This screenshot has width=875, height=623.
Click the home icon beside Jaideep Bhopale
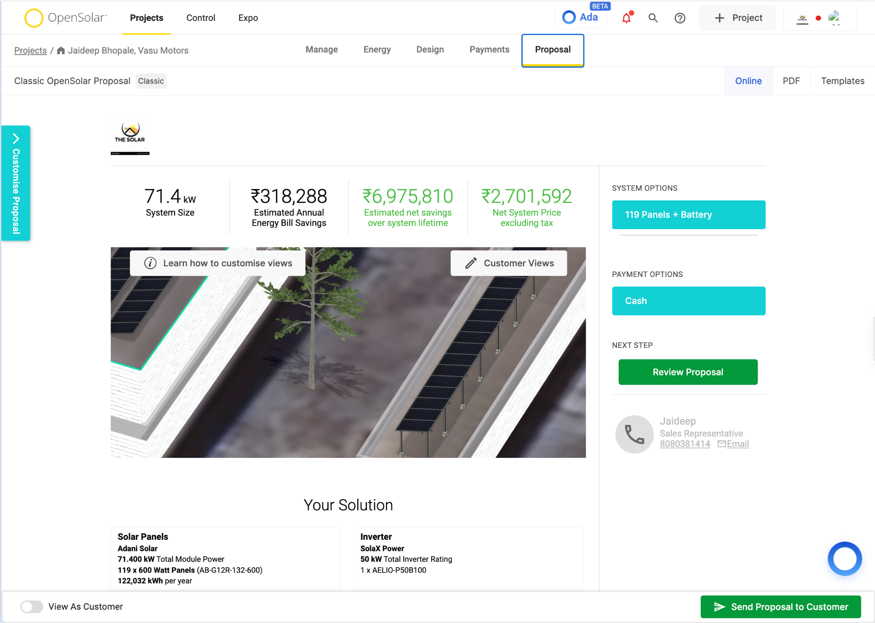click(61, 50)
